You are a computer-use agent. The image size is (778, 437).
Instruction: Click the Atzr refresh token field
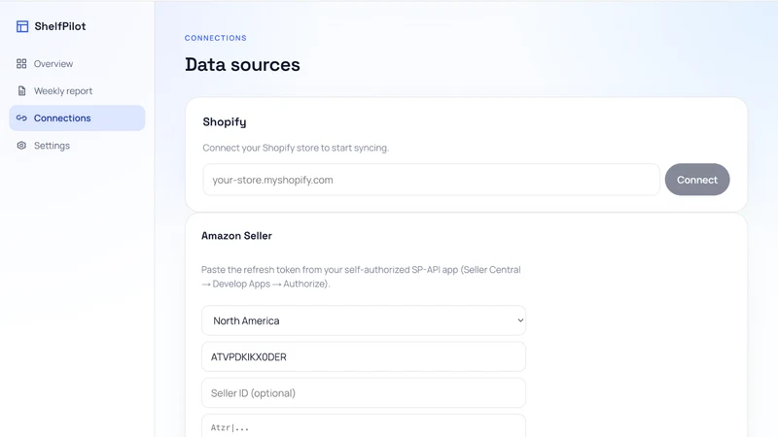[x=364, y=426]
